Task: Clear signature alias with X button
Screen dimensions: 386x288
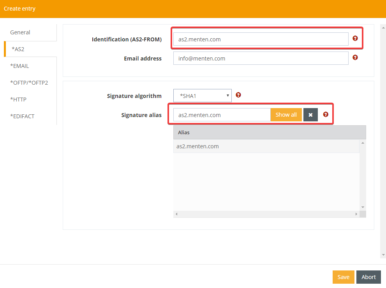Action: pyautogui.click(x=310, y=115)
